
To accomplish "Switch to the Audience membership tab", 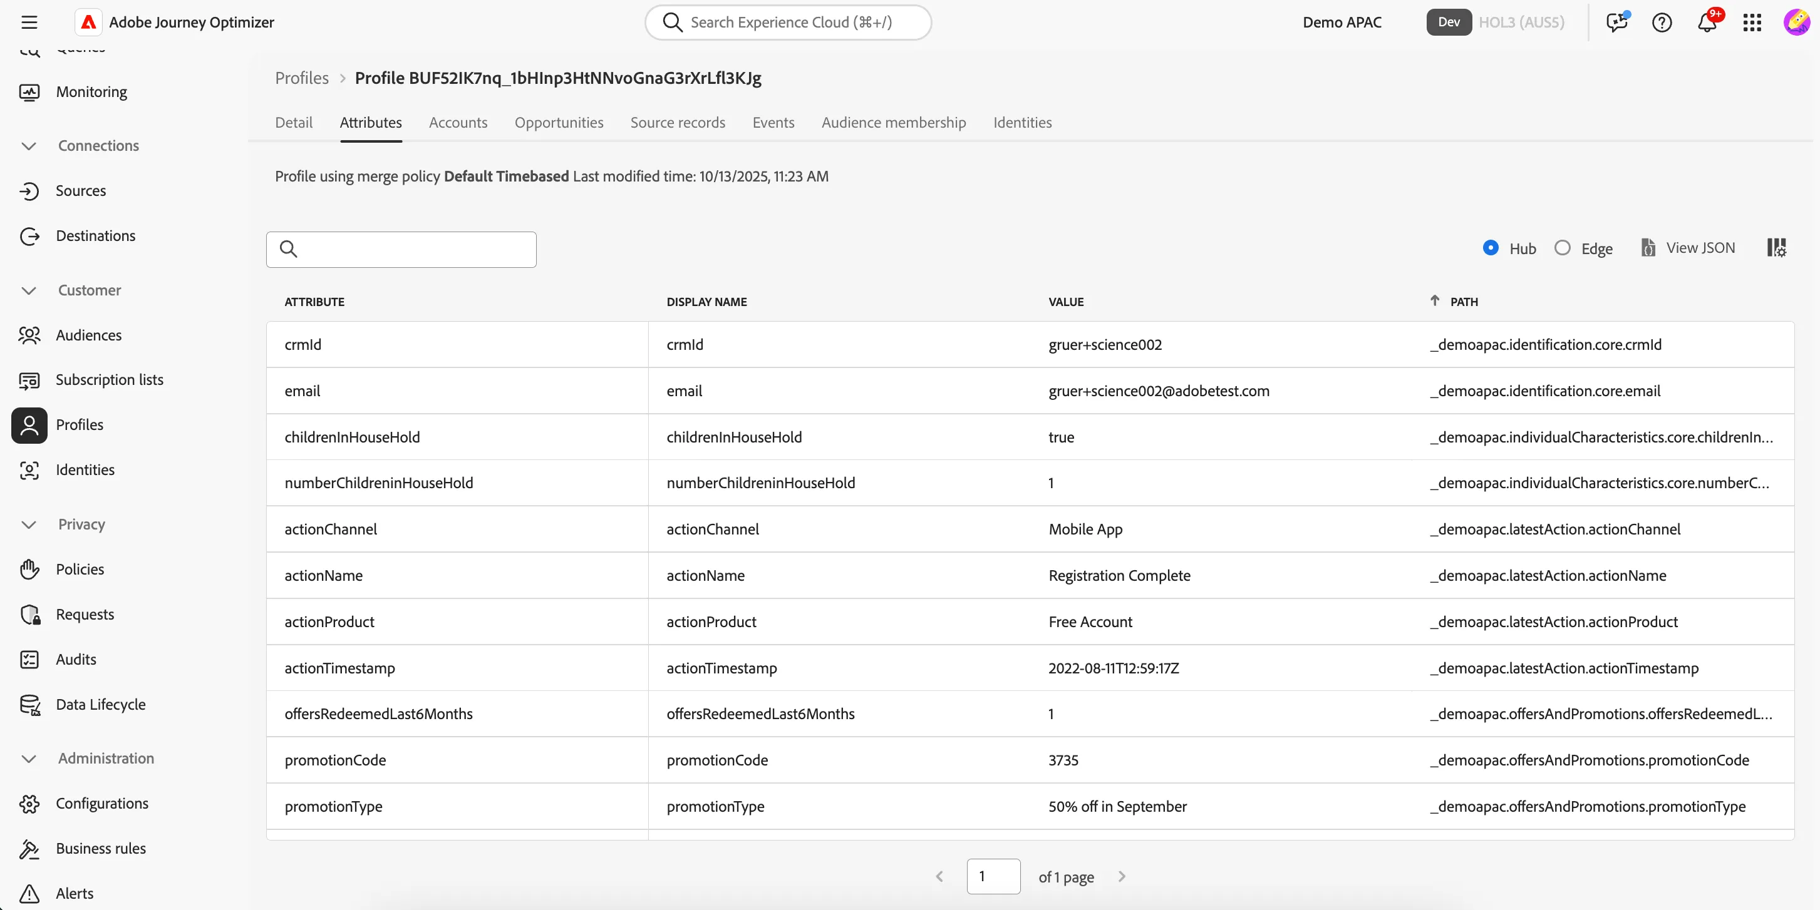I will [893, 123].
